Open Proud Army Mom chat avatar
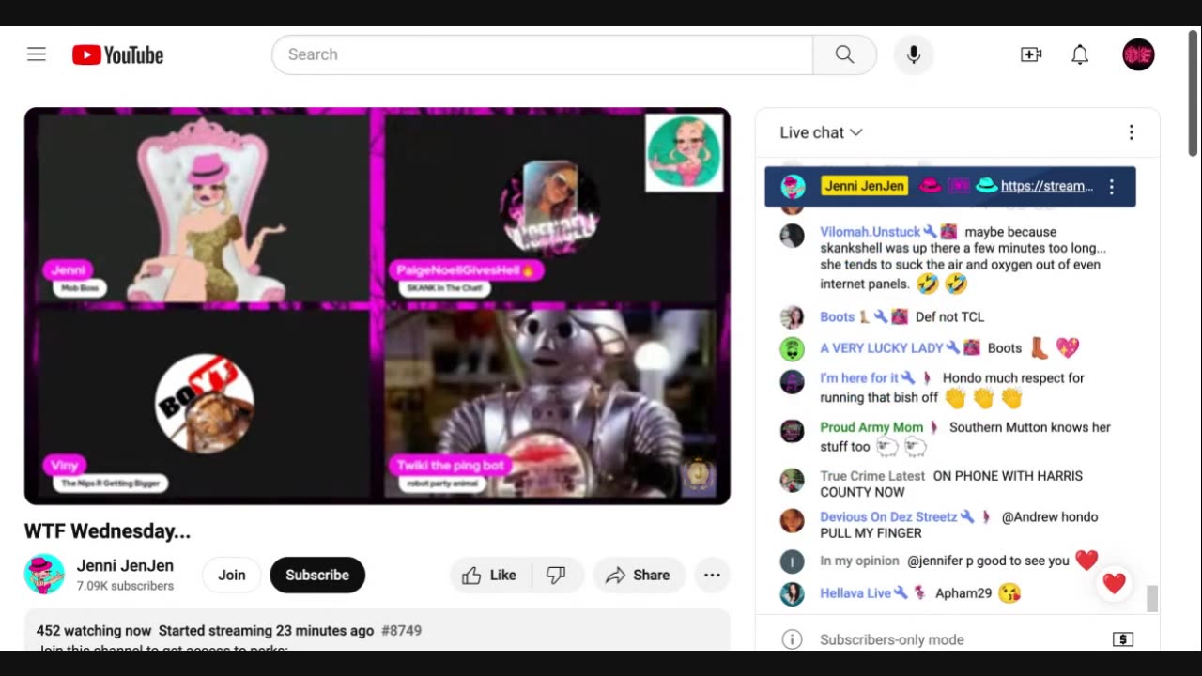Screen dimensions: 1202x676 [x=793, y=431]
